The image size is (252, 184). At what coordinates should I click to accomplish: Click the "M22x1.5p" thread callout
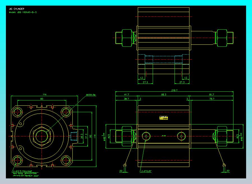[x=91, y=95]
